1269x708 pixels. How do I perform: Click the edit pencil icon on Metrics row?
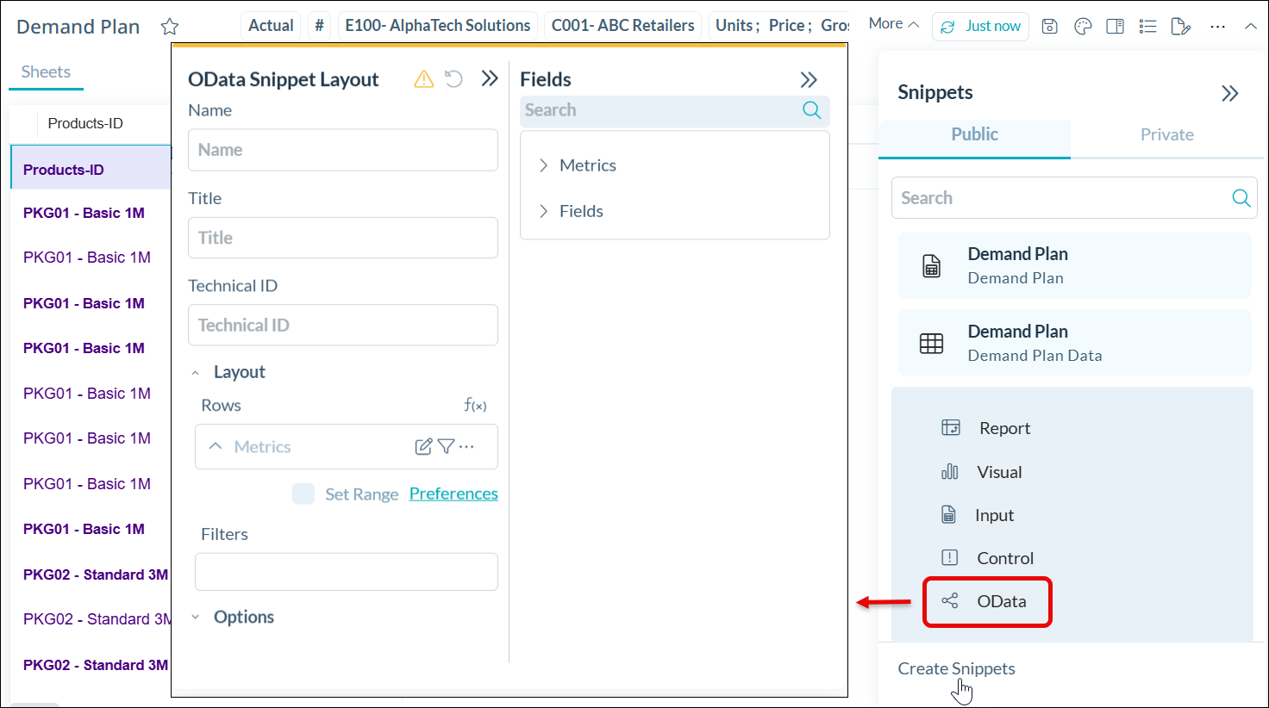423,446
